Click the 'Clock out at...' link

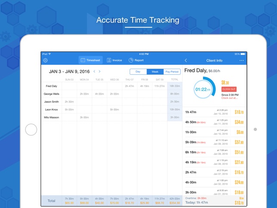click(x=230, y=98)
